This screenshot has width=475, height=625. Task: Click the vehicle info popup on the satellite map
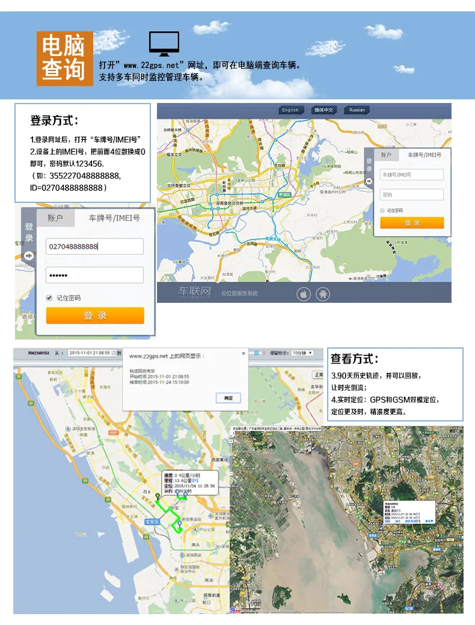[409, 512]
